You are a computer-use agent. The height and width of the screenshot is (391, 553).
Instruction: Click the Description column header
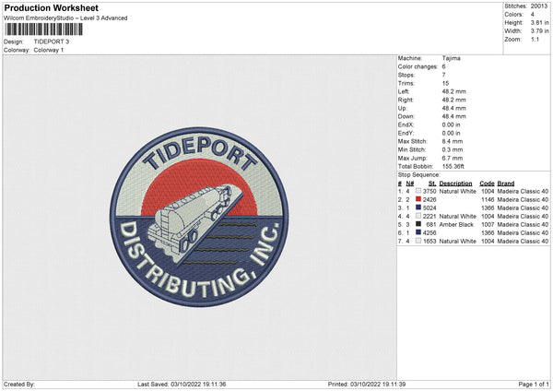[456, 183]
